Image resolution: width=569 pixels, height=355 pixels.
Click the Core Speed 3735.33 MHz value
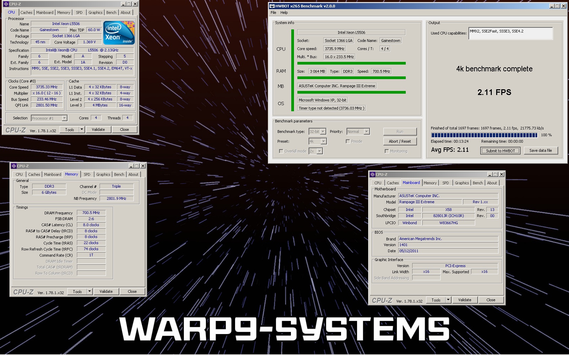pyautogui.click(x=47, y=87)
